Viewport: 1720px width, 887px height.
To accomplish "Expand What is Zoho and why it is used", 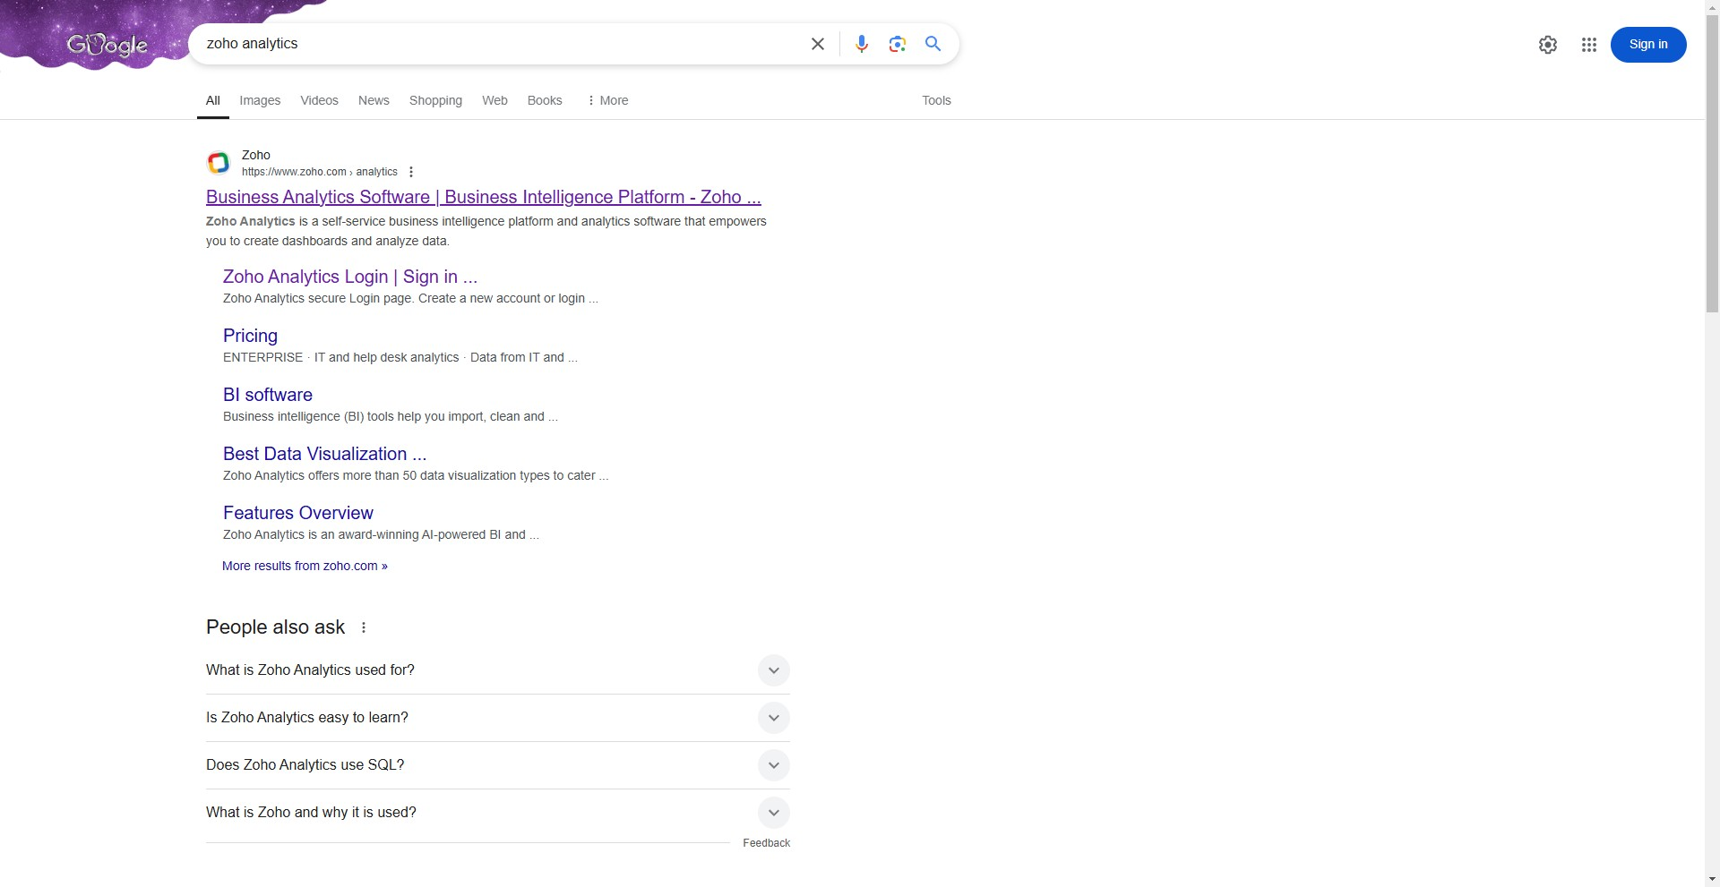I will pyautogui.click(x=497, y=813).
